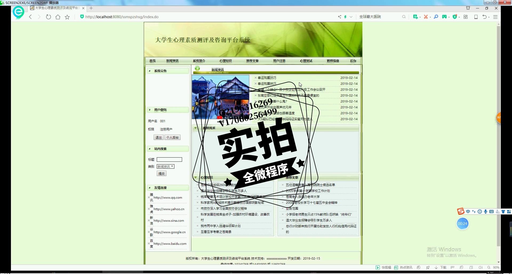The image size is (512, 274).
Task: Open 推荐文章 navigation item
Action: (252, 61)
